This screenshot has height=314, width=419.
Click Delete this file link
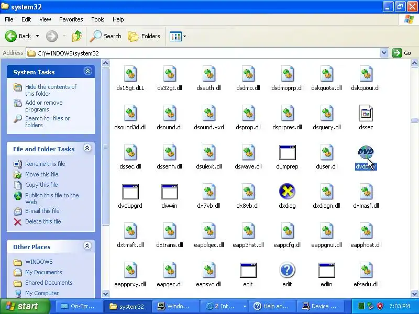pyautogui.click(x=43, y=221)
